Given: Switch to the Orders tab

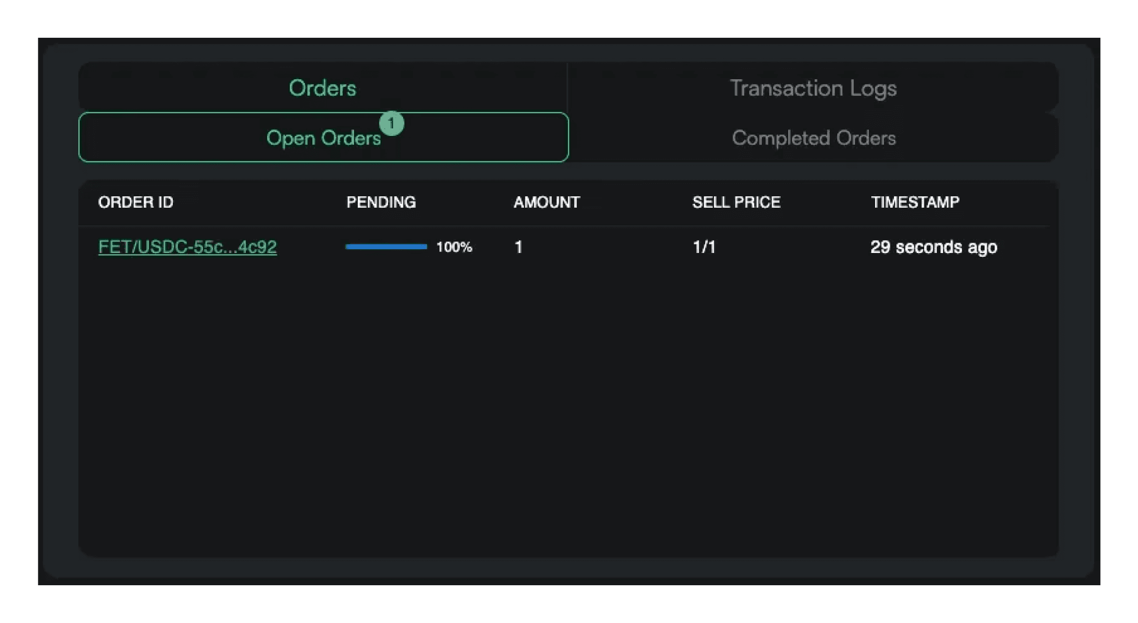Looking at the screenshot, I should pos(323,88).
